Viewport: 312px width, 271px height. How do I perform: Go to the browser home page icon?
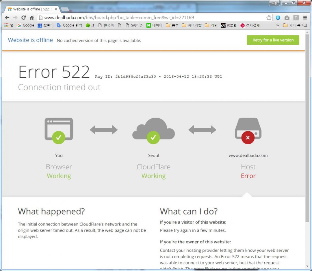pyautogui.click(x=32, y=18)
